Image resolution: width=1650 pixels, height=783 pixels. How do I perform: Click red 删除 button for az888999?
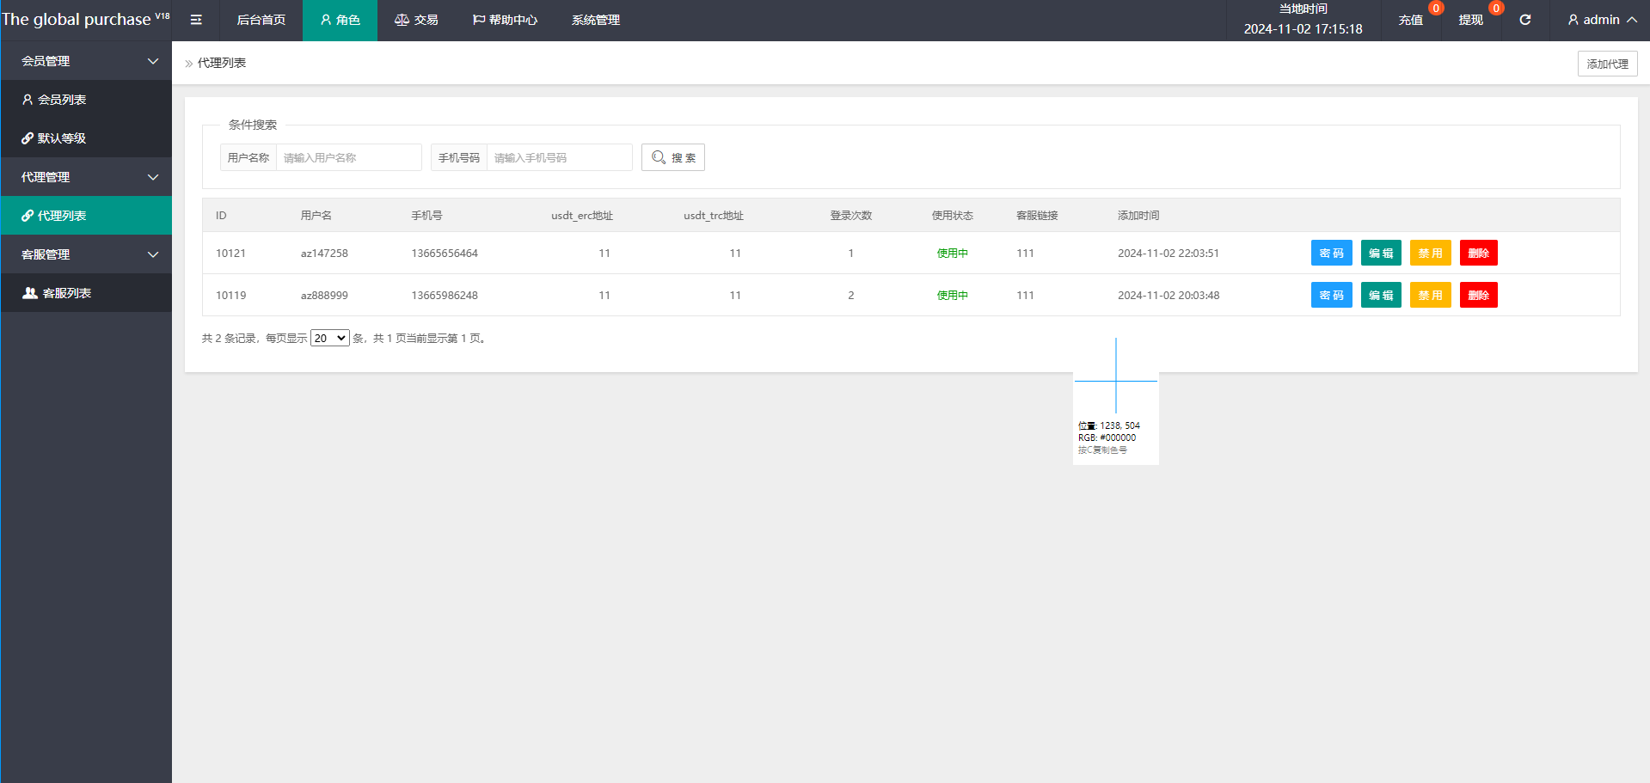click(1478, 296)
